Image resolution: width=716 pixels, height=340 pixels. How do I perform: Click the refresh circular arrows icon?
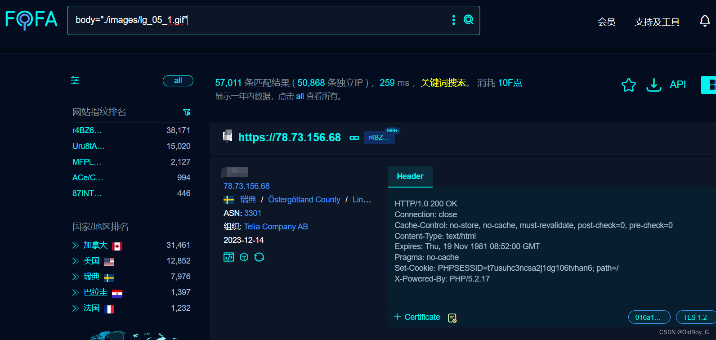click(x=259, y=257)
